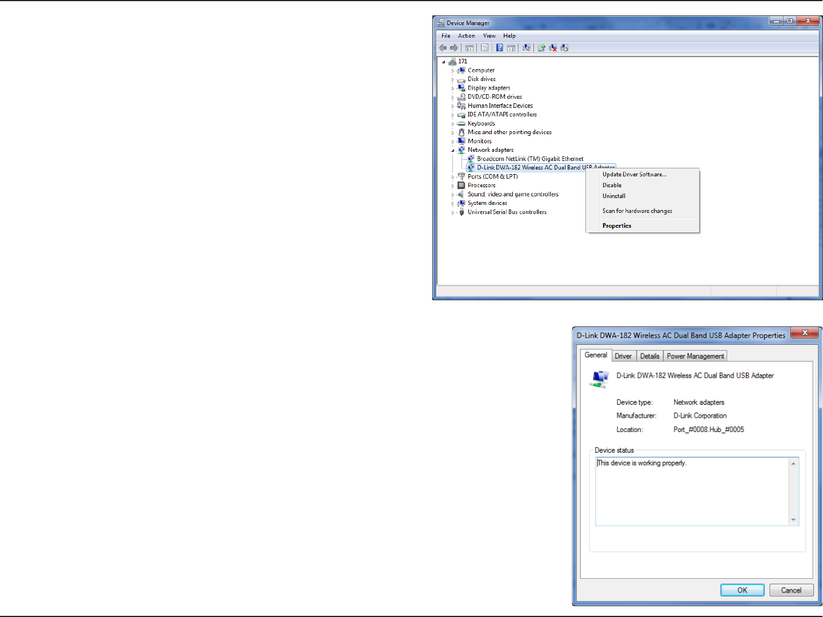
Task: Switch to the Driver tab
Action: pos(623,356)
